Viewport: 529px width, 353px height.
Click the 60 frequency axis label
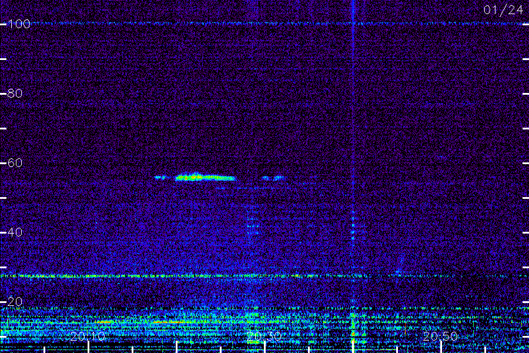[x=15, y=163]
